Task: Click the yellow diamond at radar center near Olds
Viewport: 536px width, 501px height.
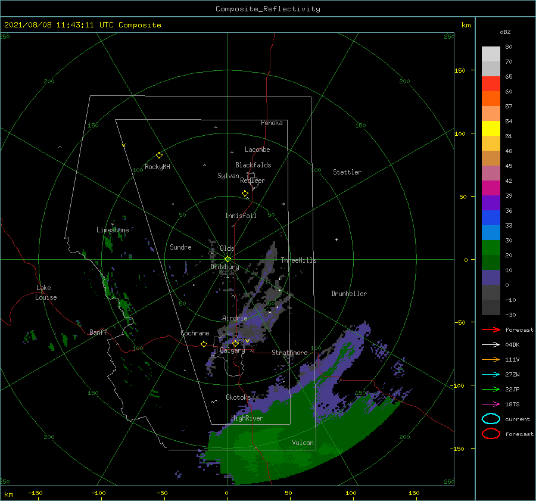Action: pos(228,259)
